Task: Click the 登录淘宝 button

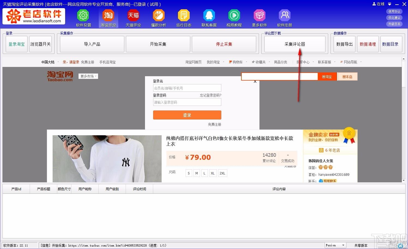Action: (17, 44)
